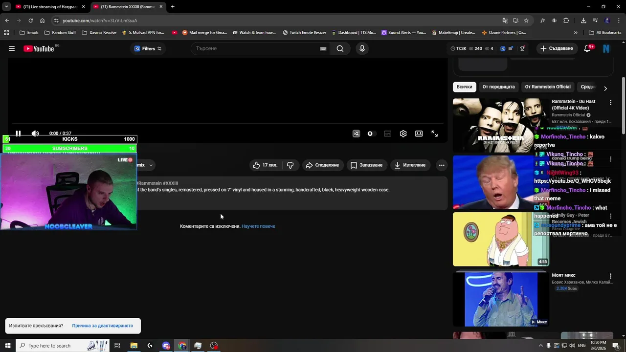Start voice search with microphone
This screenshot has height=352, width=626.
362,48
